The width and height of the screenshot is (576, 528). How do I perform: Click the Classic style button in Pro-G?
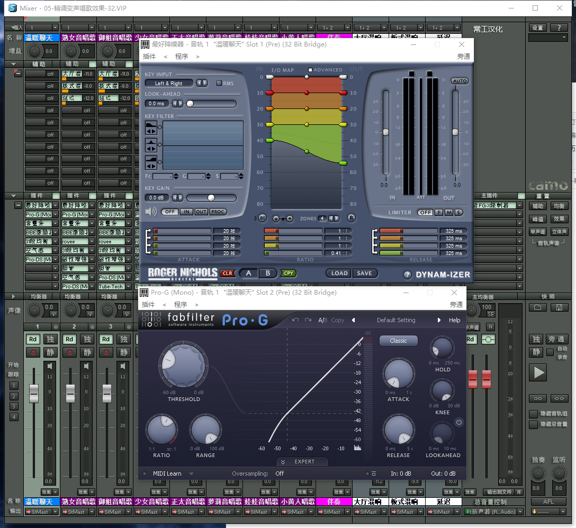pos(398,341)
